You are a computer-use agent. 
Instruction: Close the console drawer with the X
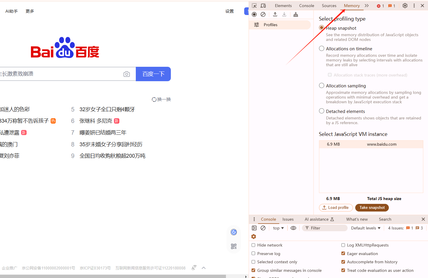pyautogui.click(x=423, y=219)
